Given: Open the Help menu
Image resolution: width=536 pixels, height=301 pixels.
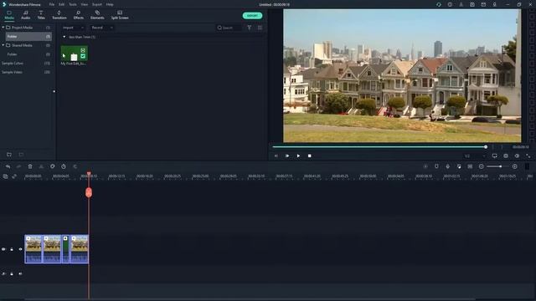Looking at the screenshot, I should pos(110,4).
